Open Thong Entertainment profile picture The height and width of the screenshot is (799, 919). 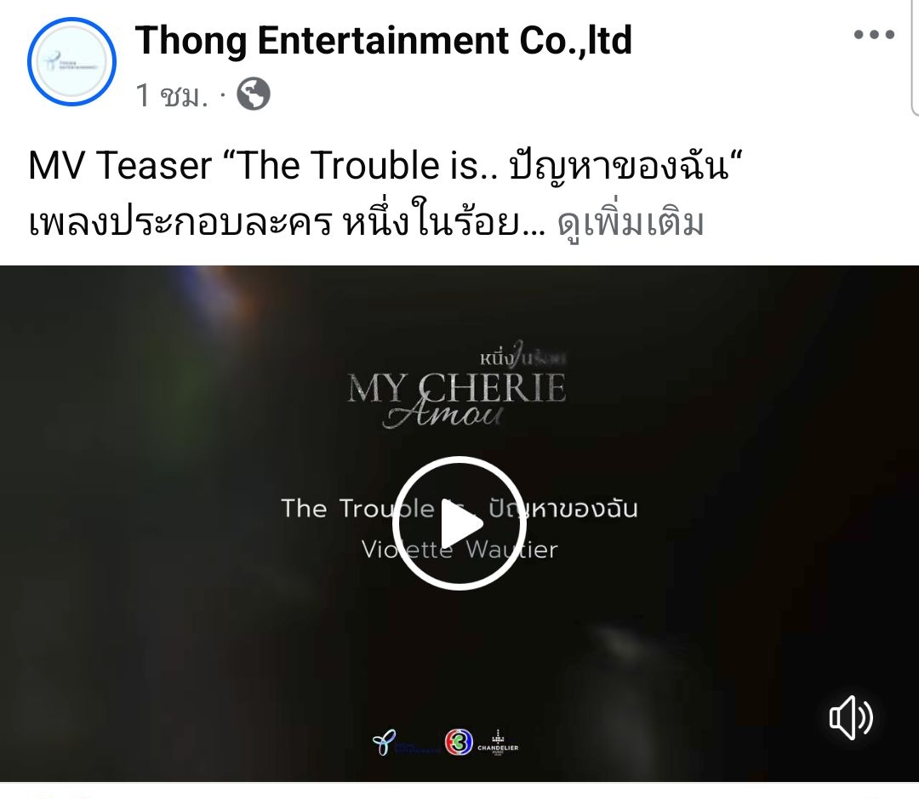[71, 61]
